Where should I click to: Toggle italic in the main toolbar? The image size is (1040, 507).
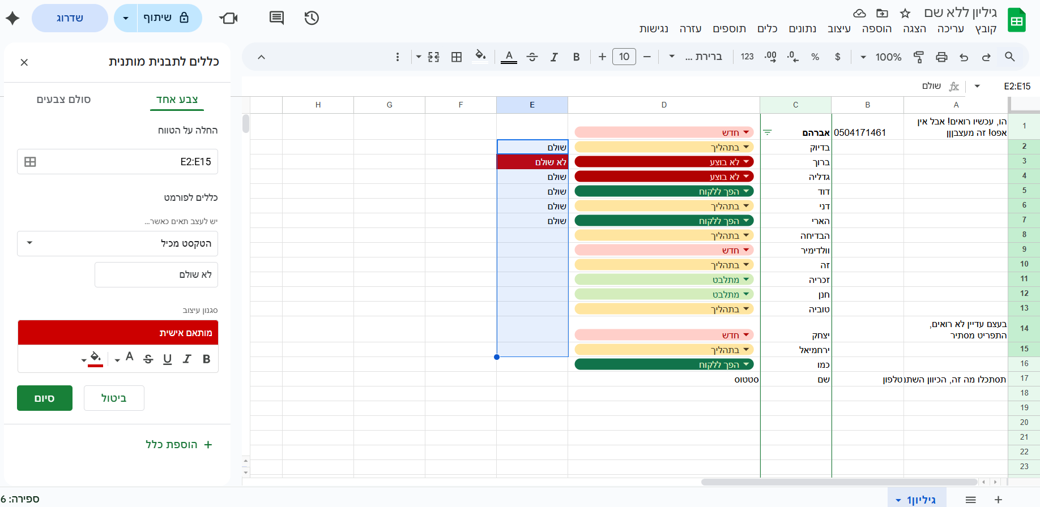point(554,57)
